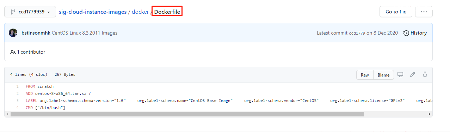Edit the file with pencil icon

[x=413, y=74]
